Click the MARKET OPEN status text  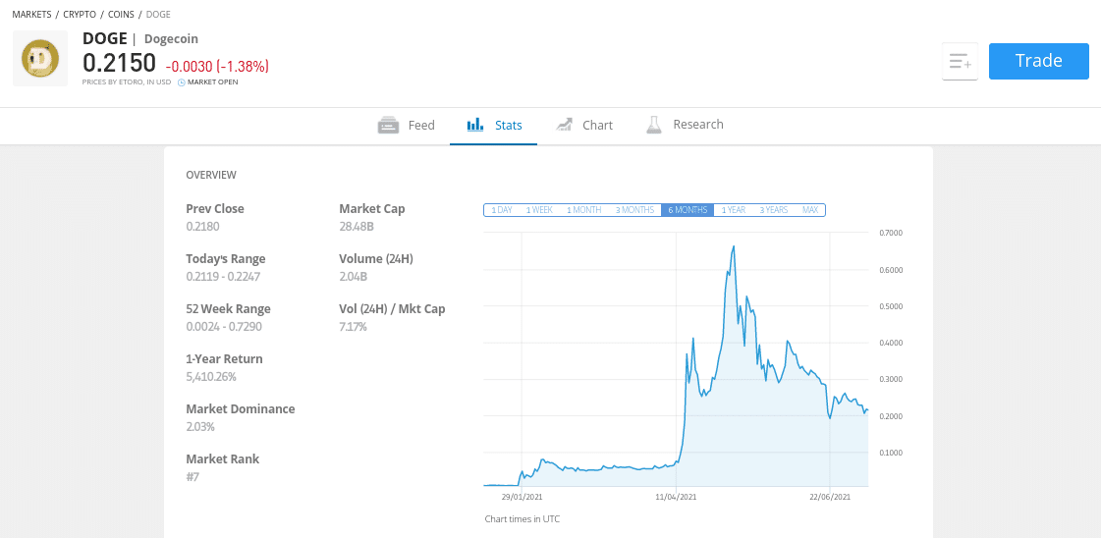tap(213, 82)
